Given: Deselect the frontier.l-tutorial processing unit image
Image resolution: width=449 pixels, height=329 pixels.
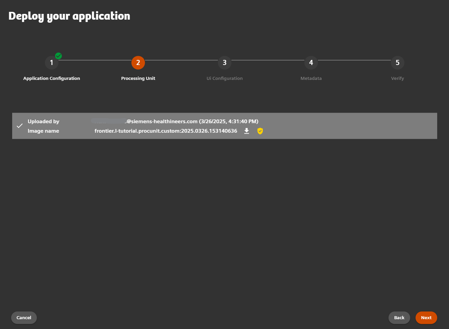Looking at the screenshot, I should click(x=20, y=126).
